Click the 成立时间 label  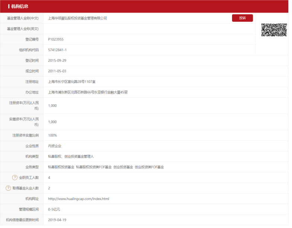[x=32, y=72]
